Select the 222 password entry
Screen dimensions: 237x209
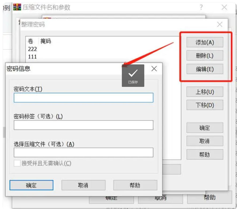point(32,49)
